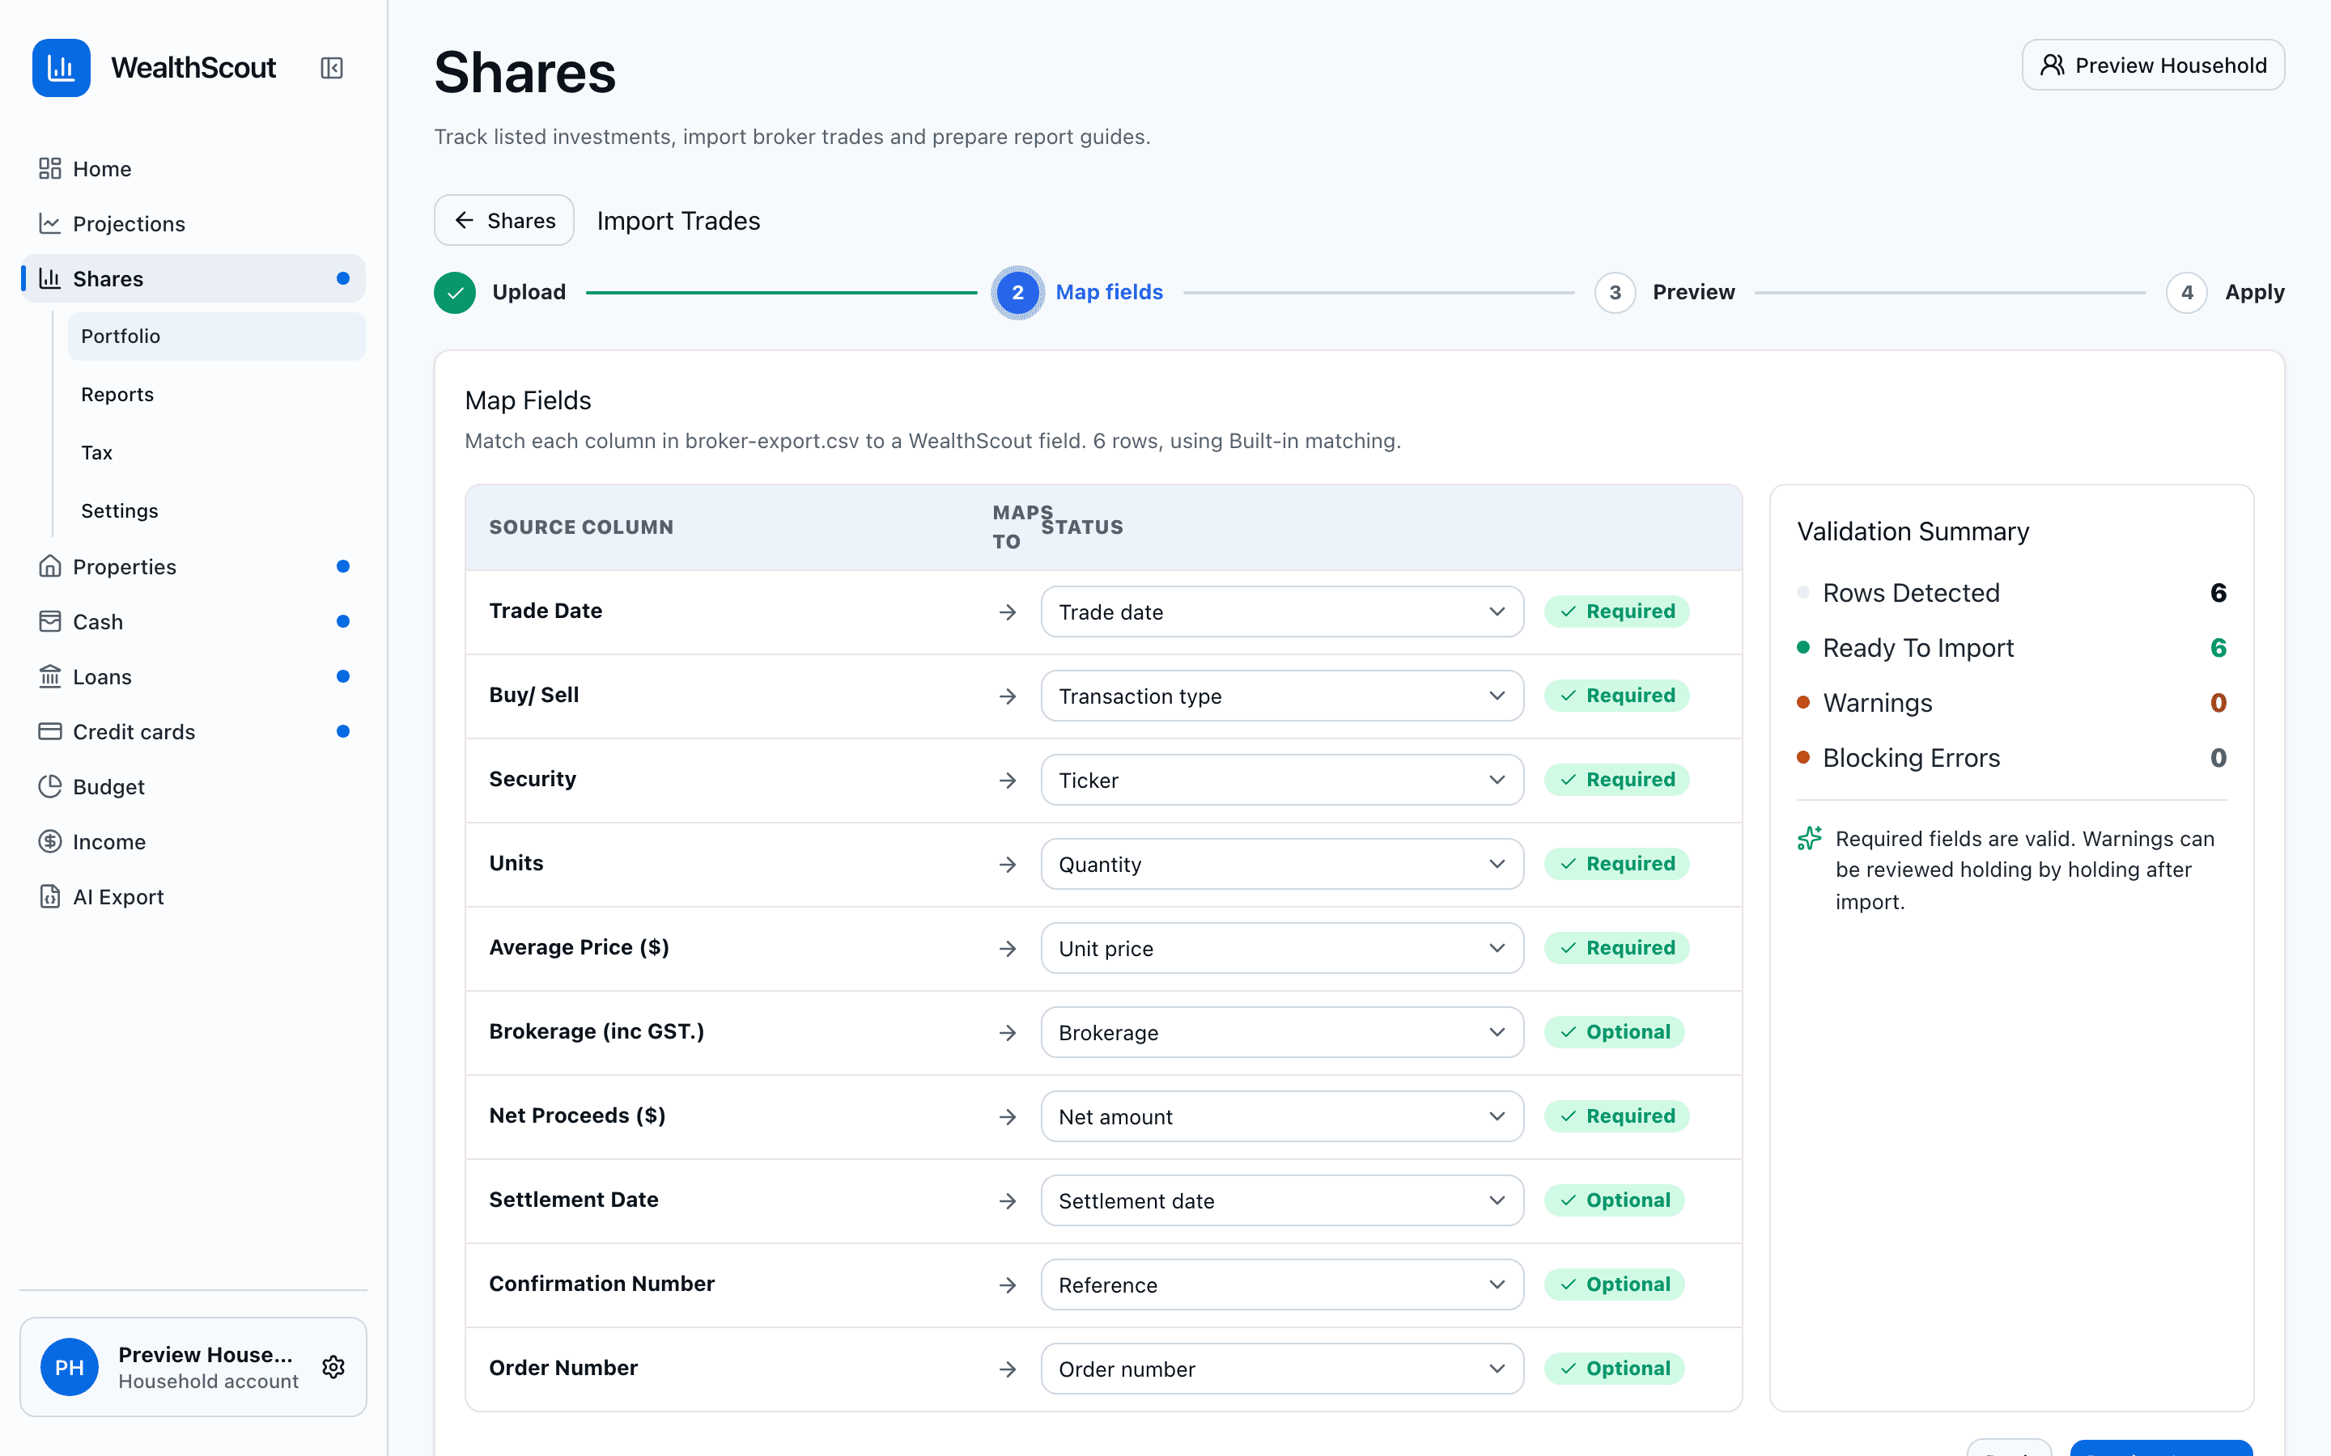Screen dimensions: 2331x1456
Task: Navigate to Loans section
Action: (193, 676)
